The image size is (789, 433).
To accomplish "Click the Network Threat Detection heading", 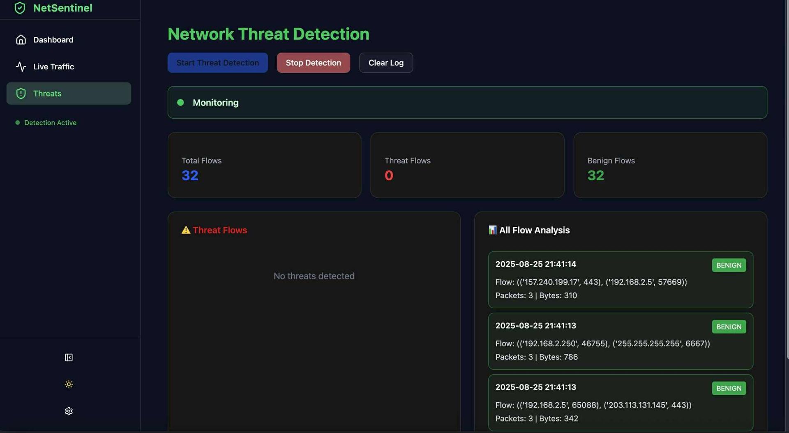I will pos(268,34).
